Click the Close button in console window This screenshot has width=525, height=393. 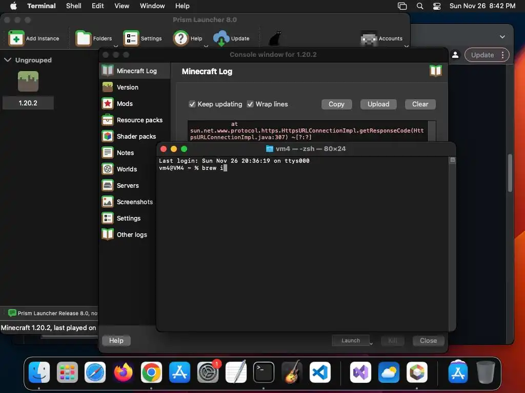tap(428, 340)
